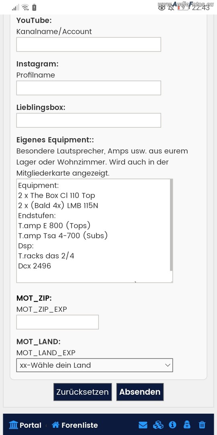Click the trash can delete cookies icon
The image size is (217, 435).
202,425
